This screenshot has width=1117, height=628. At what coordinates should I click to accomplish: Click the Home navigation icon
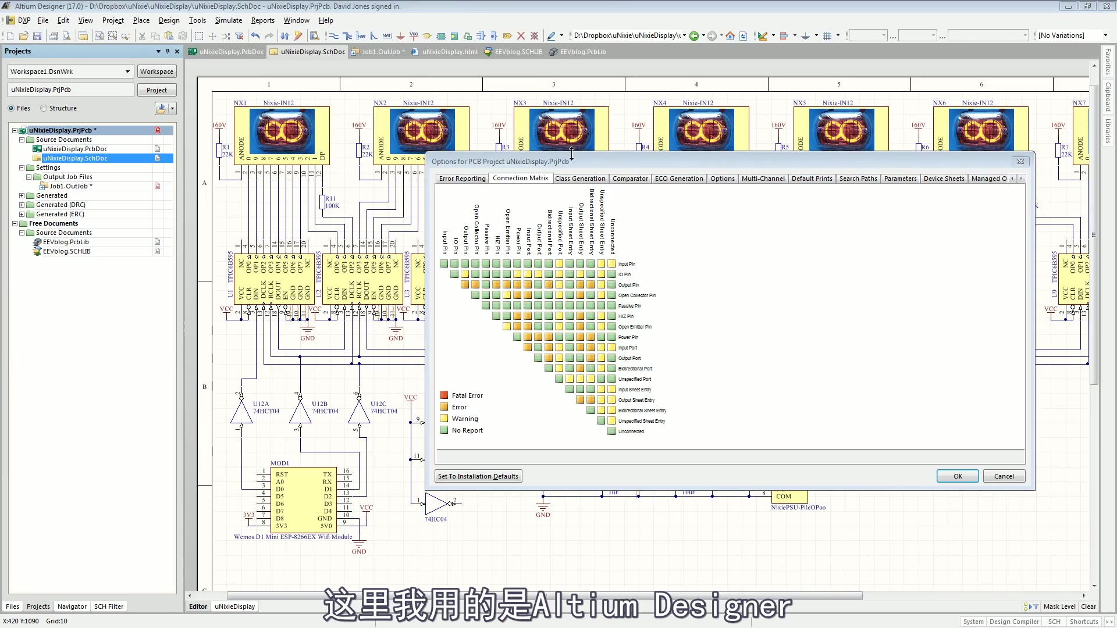730,36
